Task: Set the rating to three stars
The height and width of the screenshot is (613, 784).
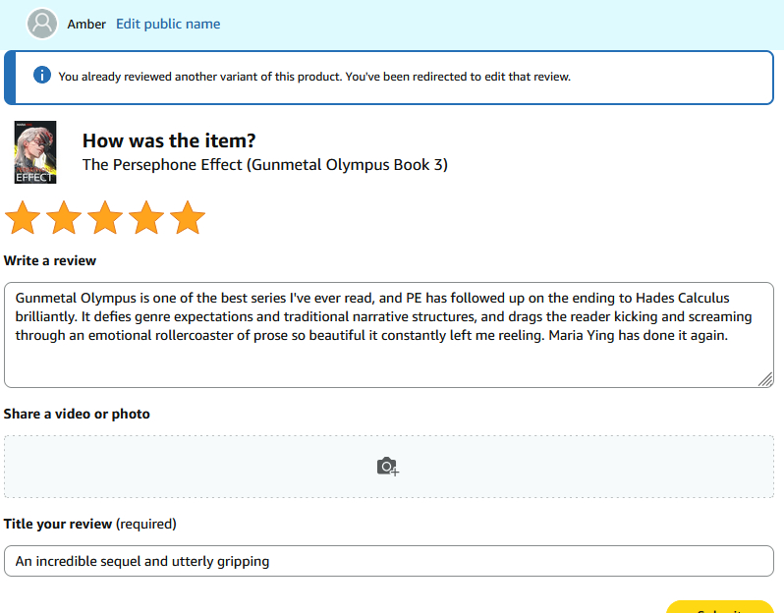Action: click(x=104, y=218)
